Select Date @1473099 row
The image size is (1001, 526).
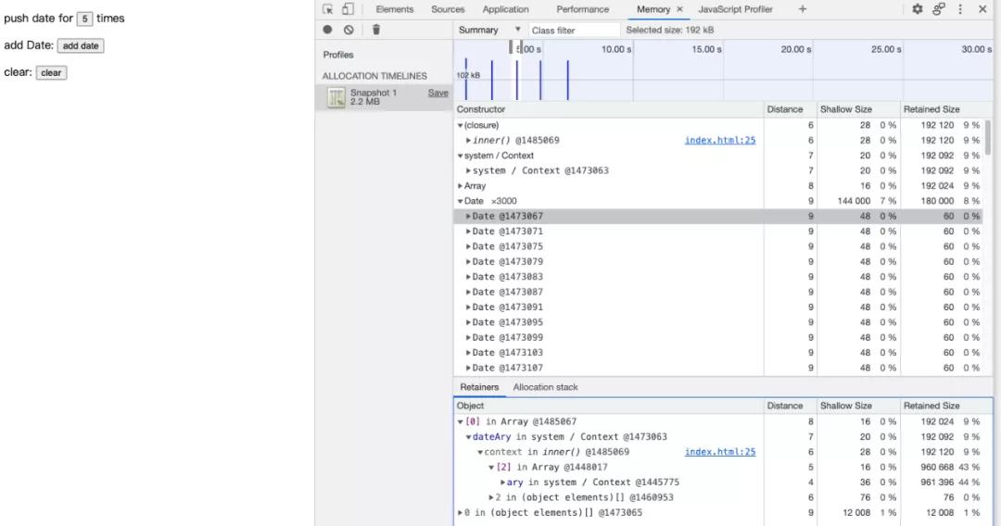tap(718, 337)
